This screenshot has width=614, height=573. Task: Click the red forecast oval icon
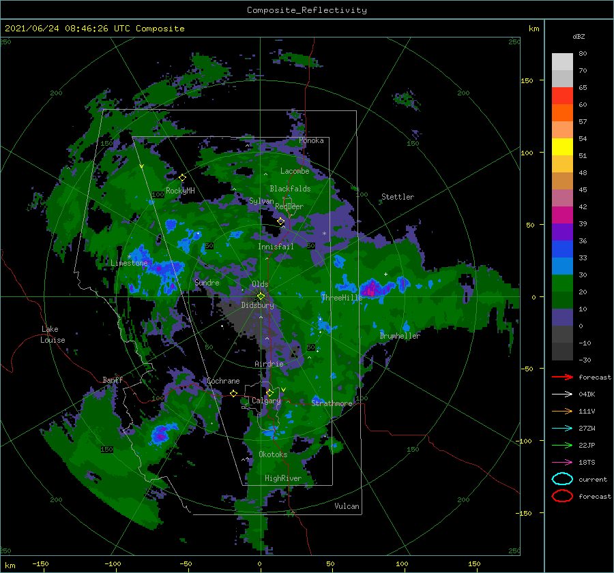(562, 496)
